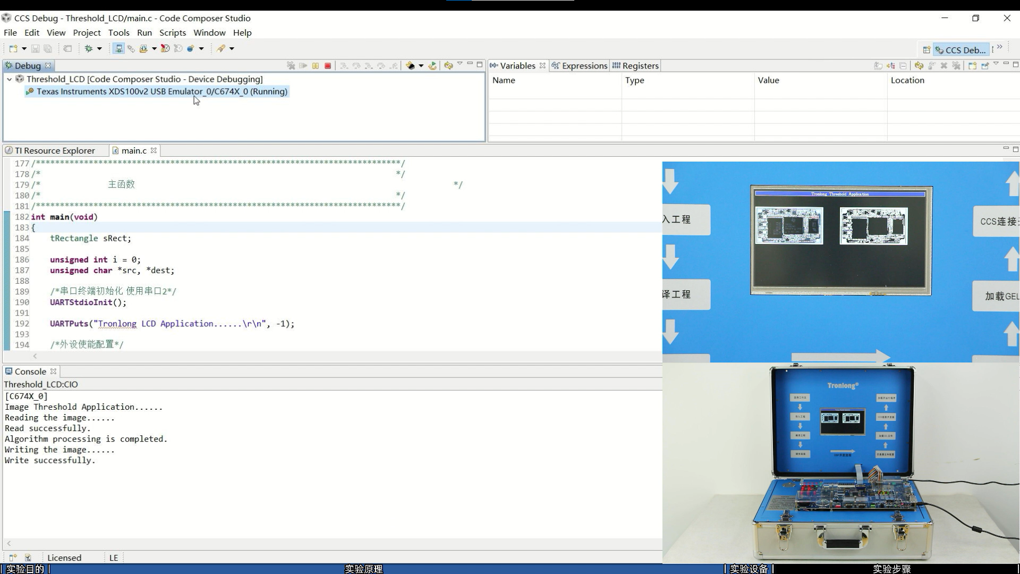This screenshot has width=1020, height=574.
Task: Click the 'Write successfully.' console line
Action: [x=50, y=460]
